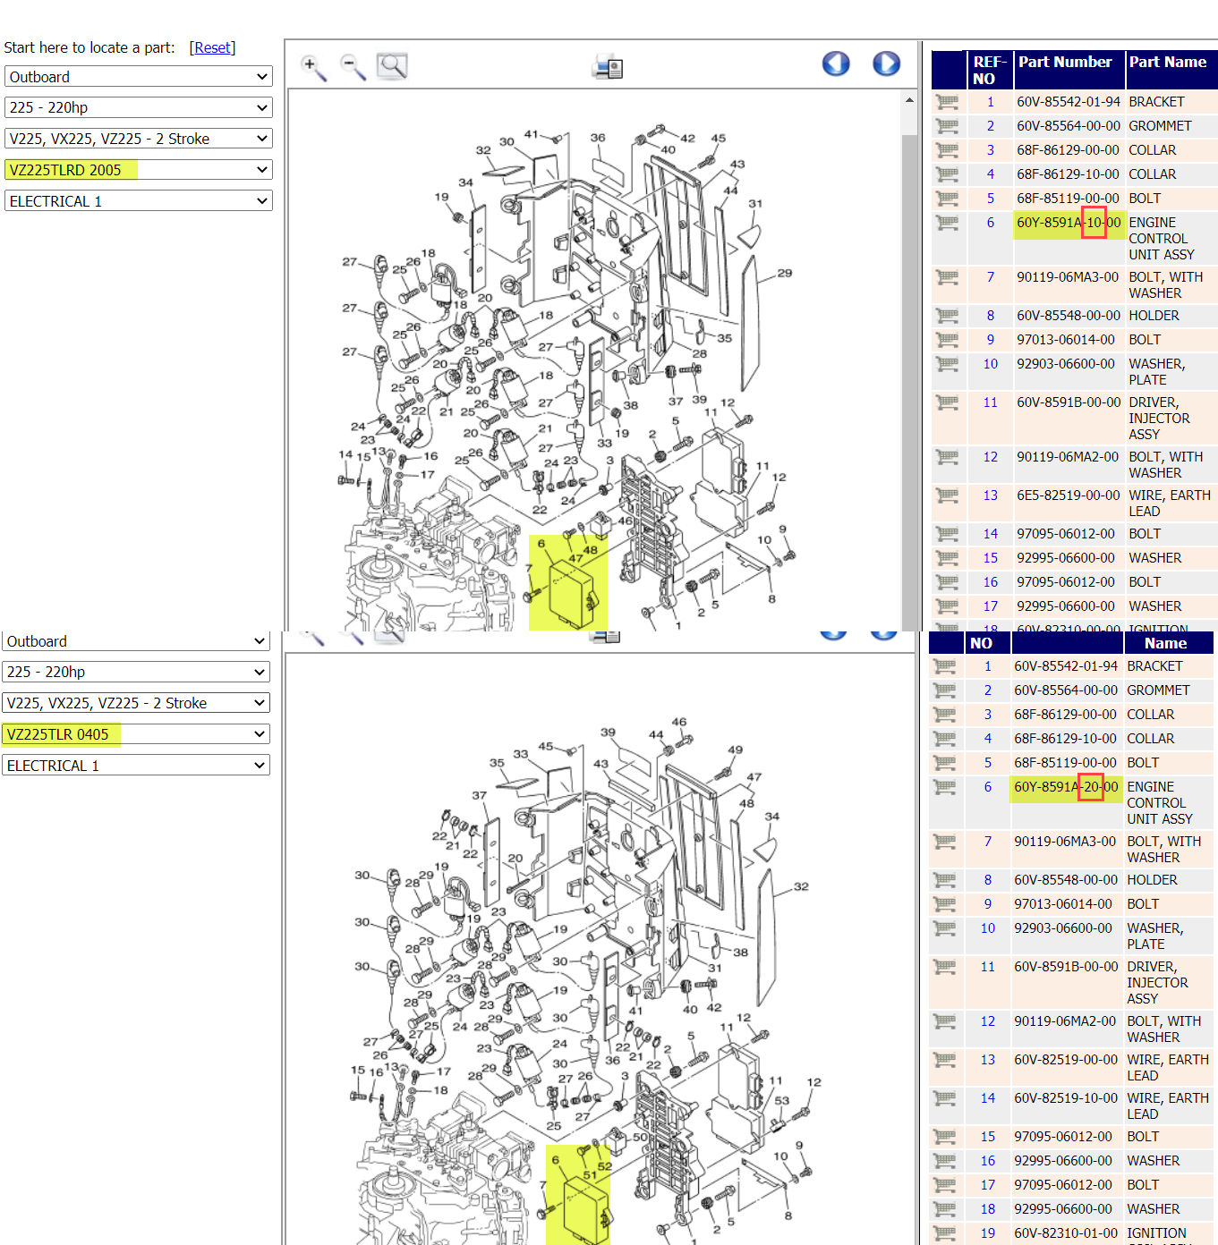Add bottom DRIVER INJECTOR ASSY to cart
The image size is (1218, 1245).
click(x=944, y=967)
